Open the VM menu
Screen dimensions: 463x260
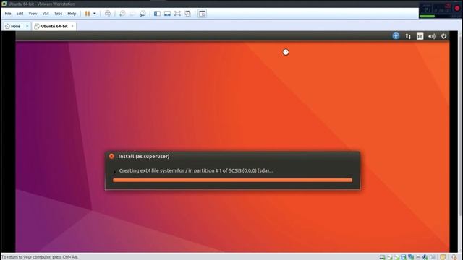[46, 14]
